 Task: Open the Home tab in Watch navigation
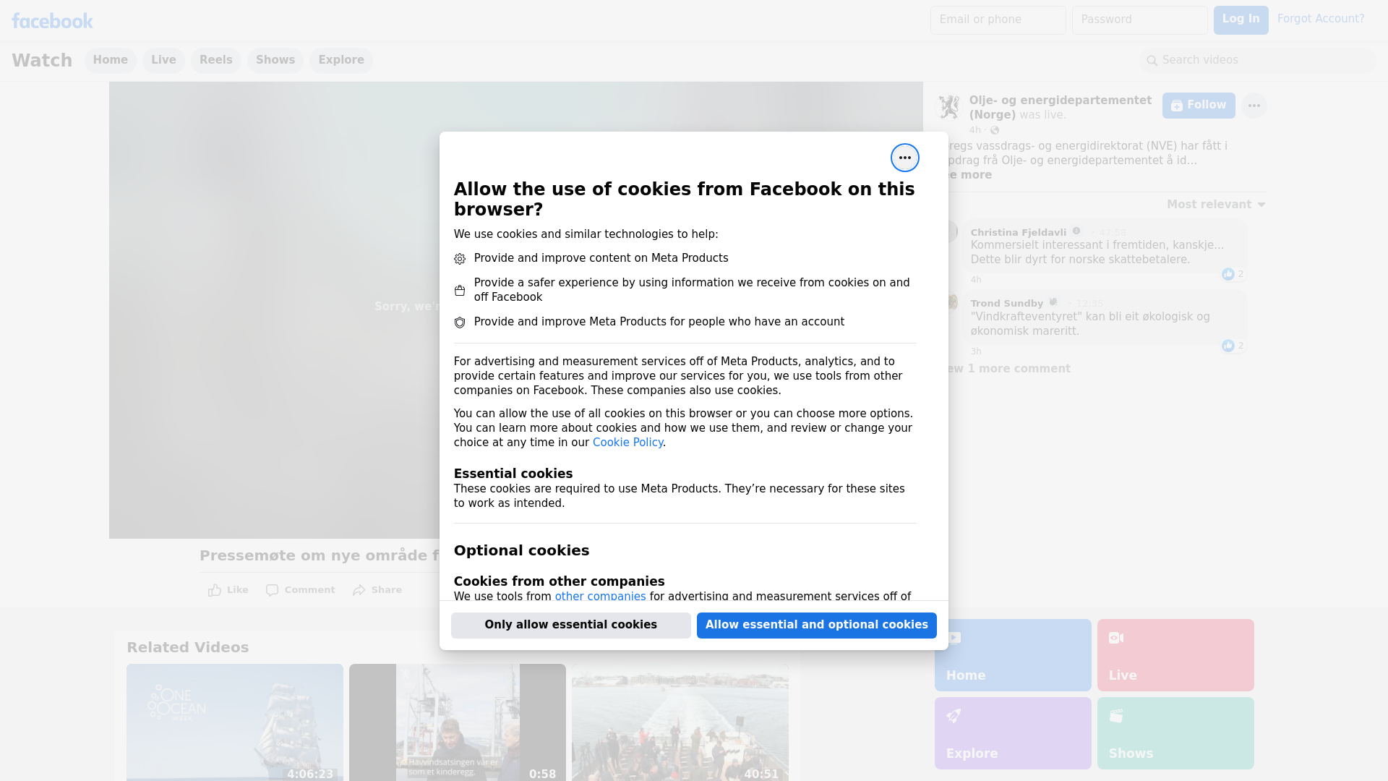(110, 61)
